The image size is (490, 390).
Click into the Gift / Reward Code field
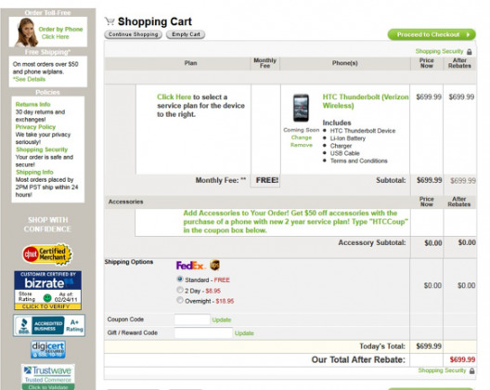coord(203,332)
